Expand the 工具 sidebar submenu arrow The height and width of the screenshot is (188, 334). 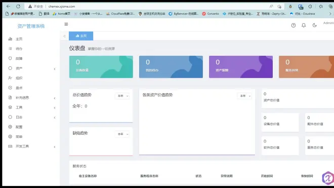(55, 108)
